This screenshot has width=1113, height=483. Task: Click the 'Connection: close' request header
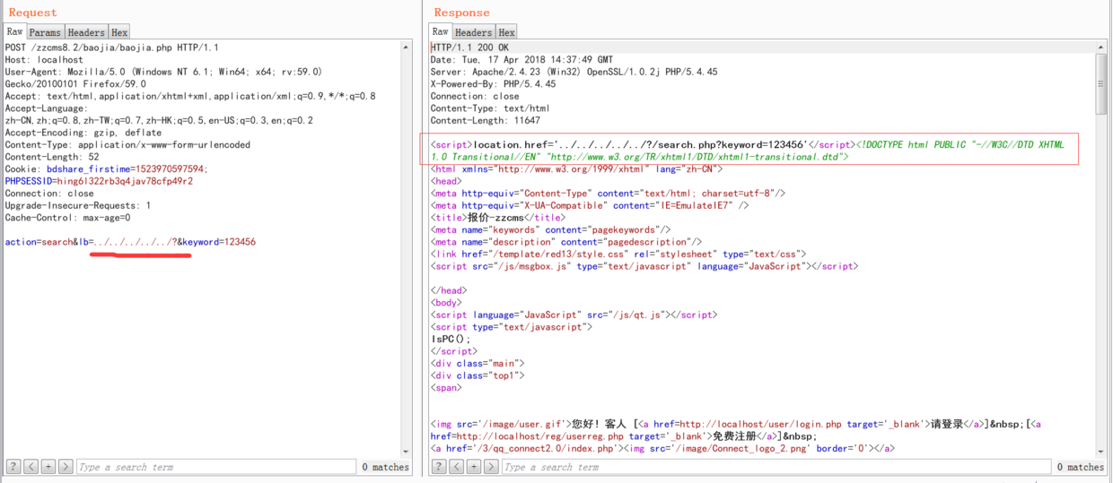pos(49,194)
